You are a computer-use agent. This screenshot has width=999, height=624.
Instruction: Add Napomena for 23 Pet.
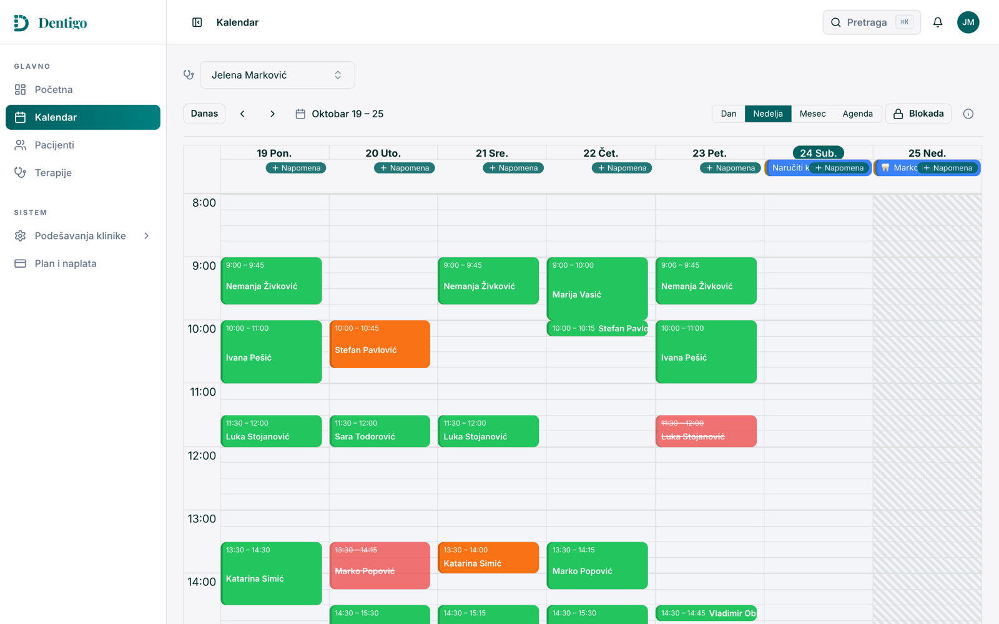[731, 168]
